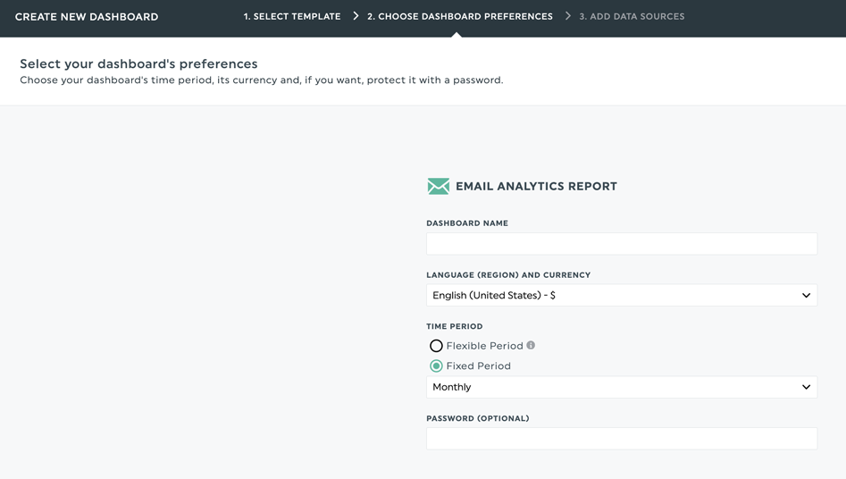
Task: Click the chevron between steps 2 and 3
Action: pyautogui.click(x=567, y=16)
